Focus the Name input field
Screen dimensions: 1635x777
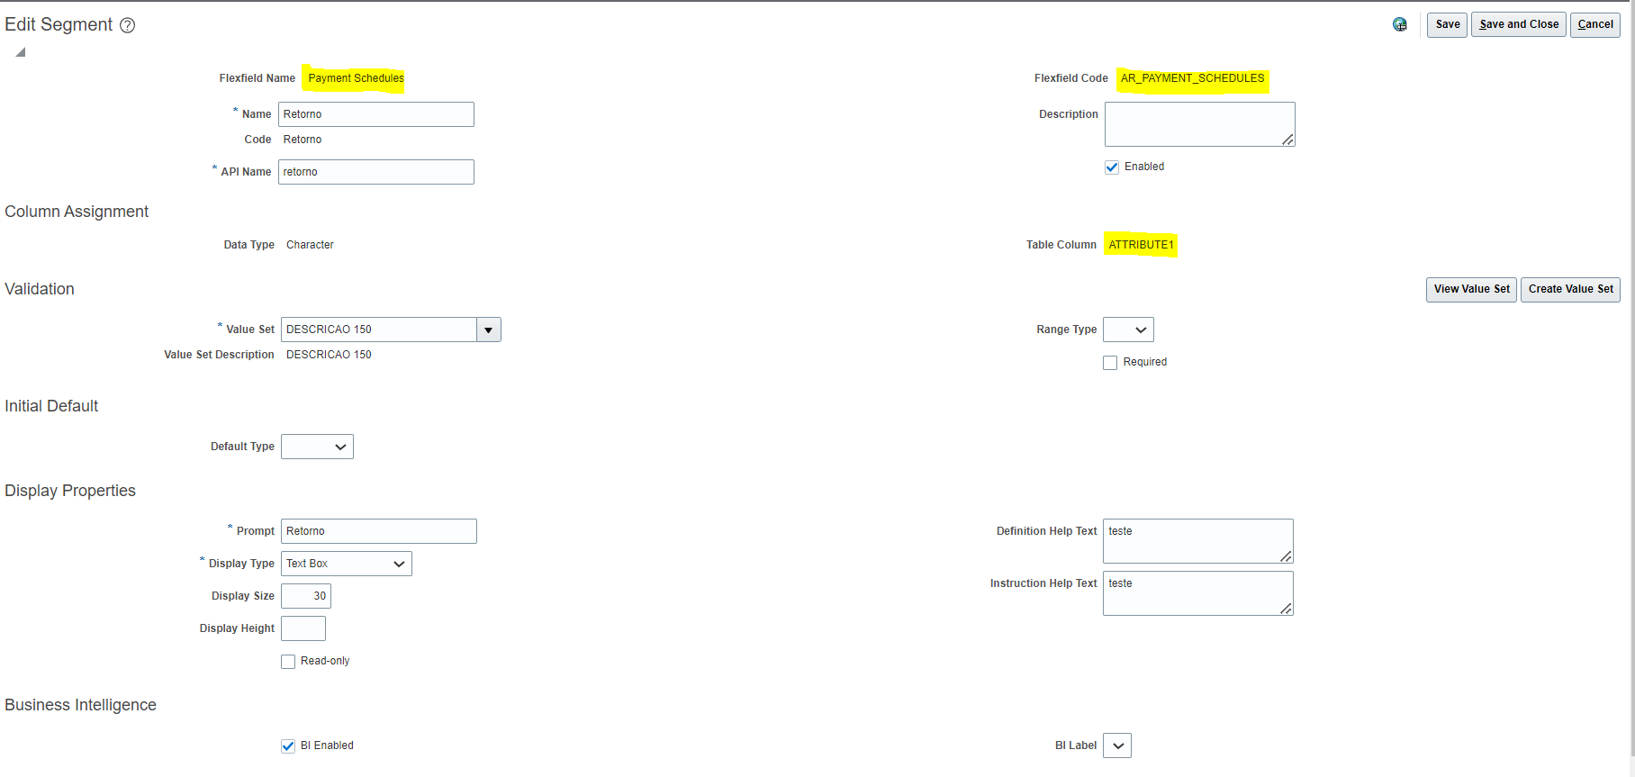tap(376, 114)
